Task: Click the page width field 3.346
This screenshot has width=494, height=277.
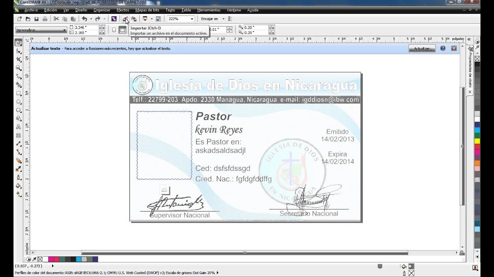Action: tap(86, 27)
